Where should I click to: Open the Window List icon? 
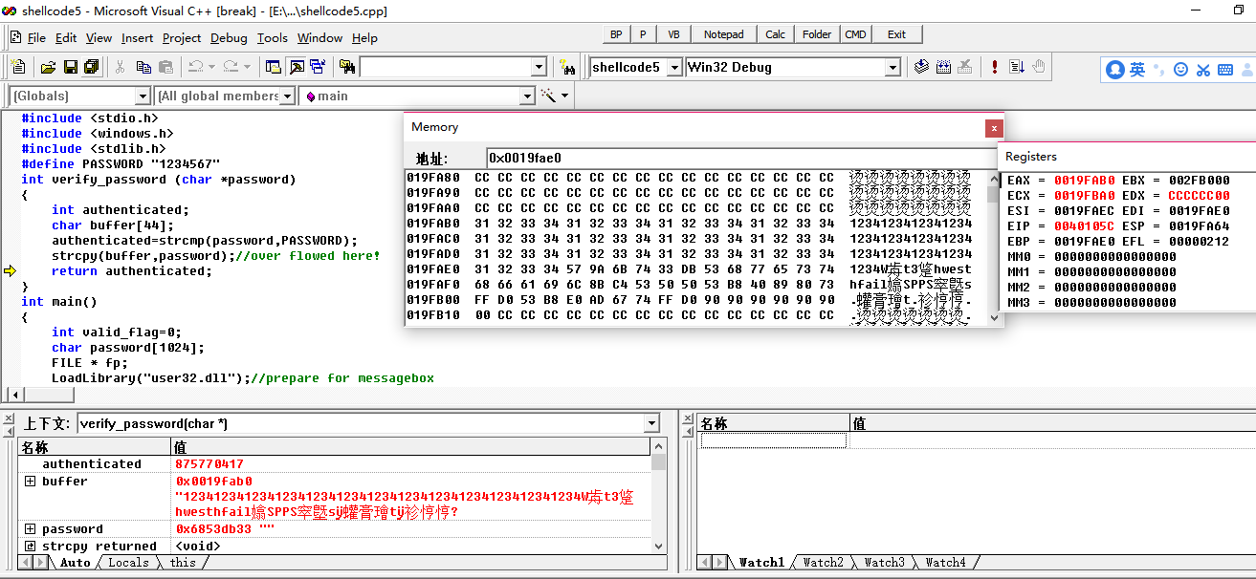318,67
